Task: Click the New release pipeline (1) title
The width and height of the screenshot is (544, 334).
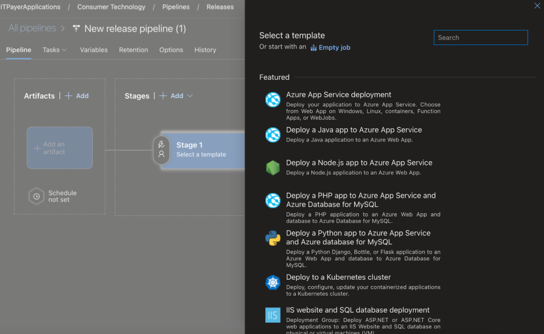Action: click(x=135, y=29)
